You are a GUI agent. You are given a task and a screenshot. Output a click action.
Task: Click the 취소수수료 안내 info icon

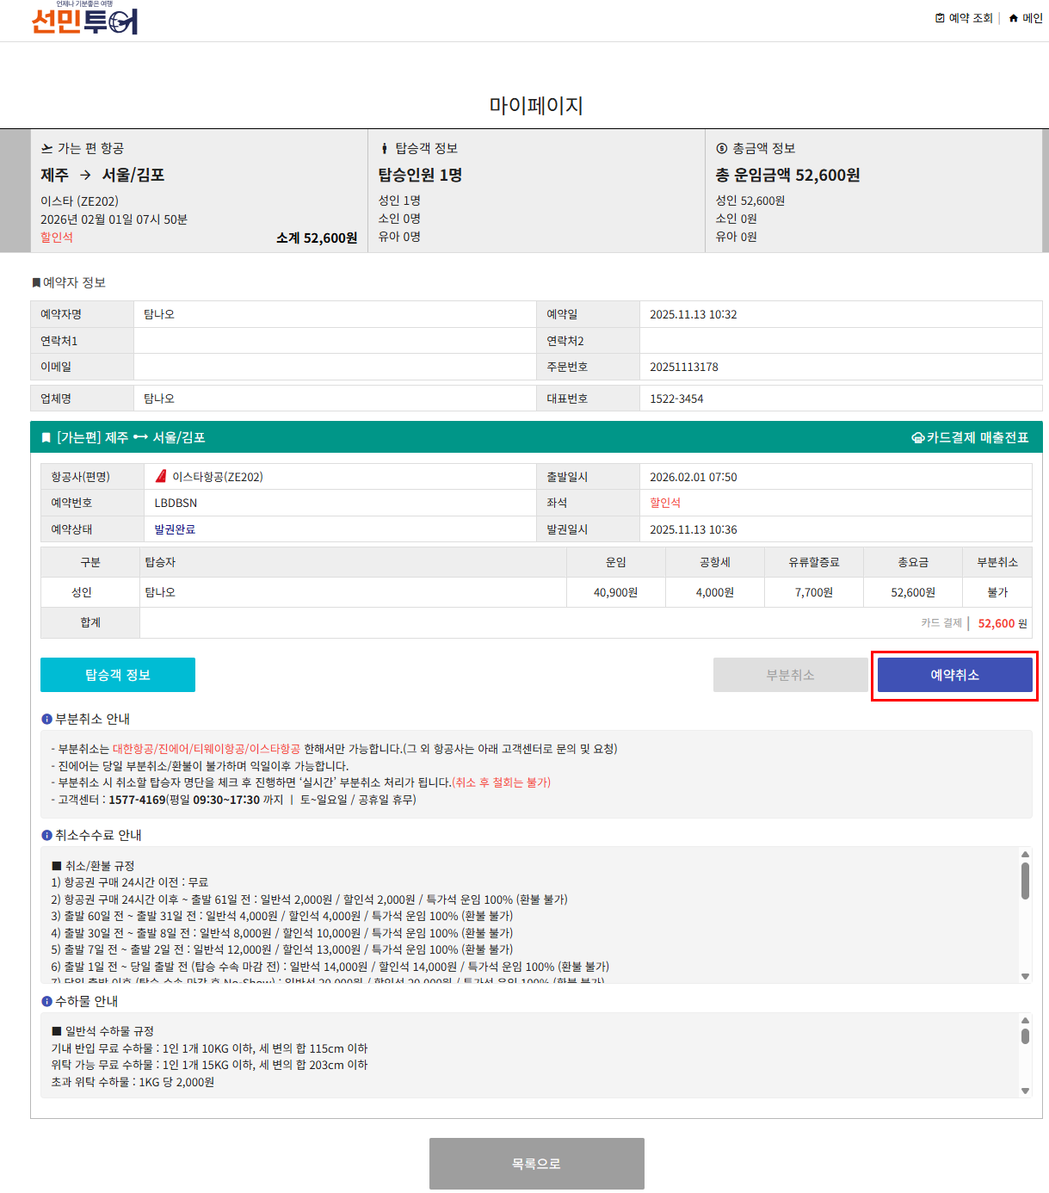(46, 835)
